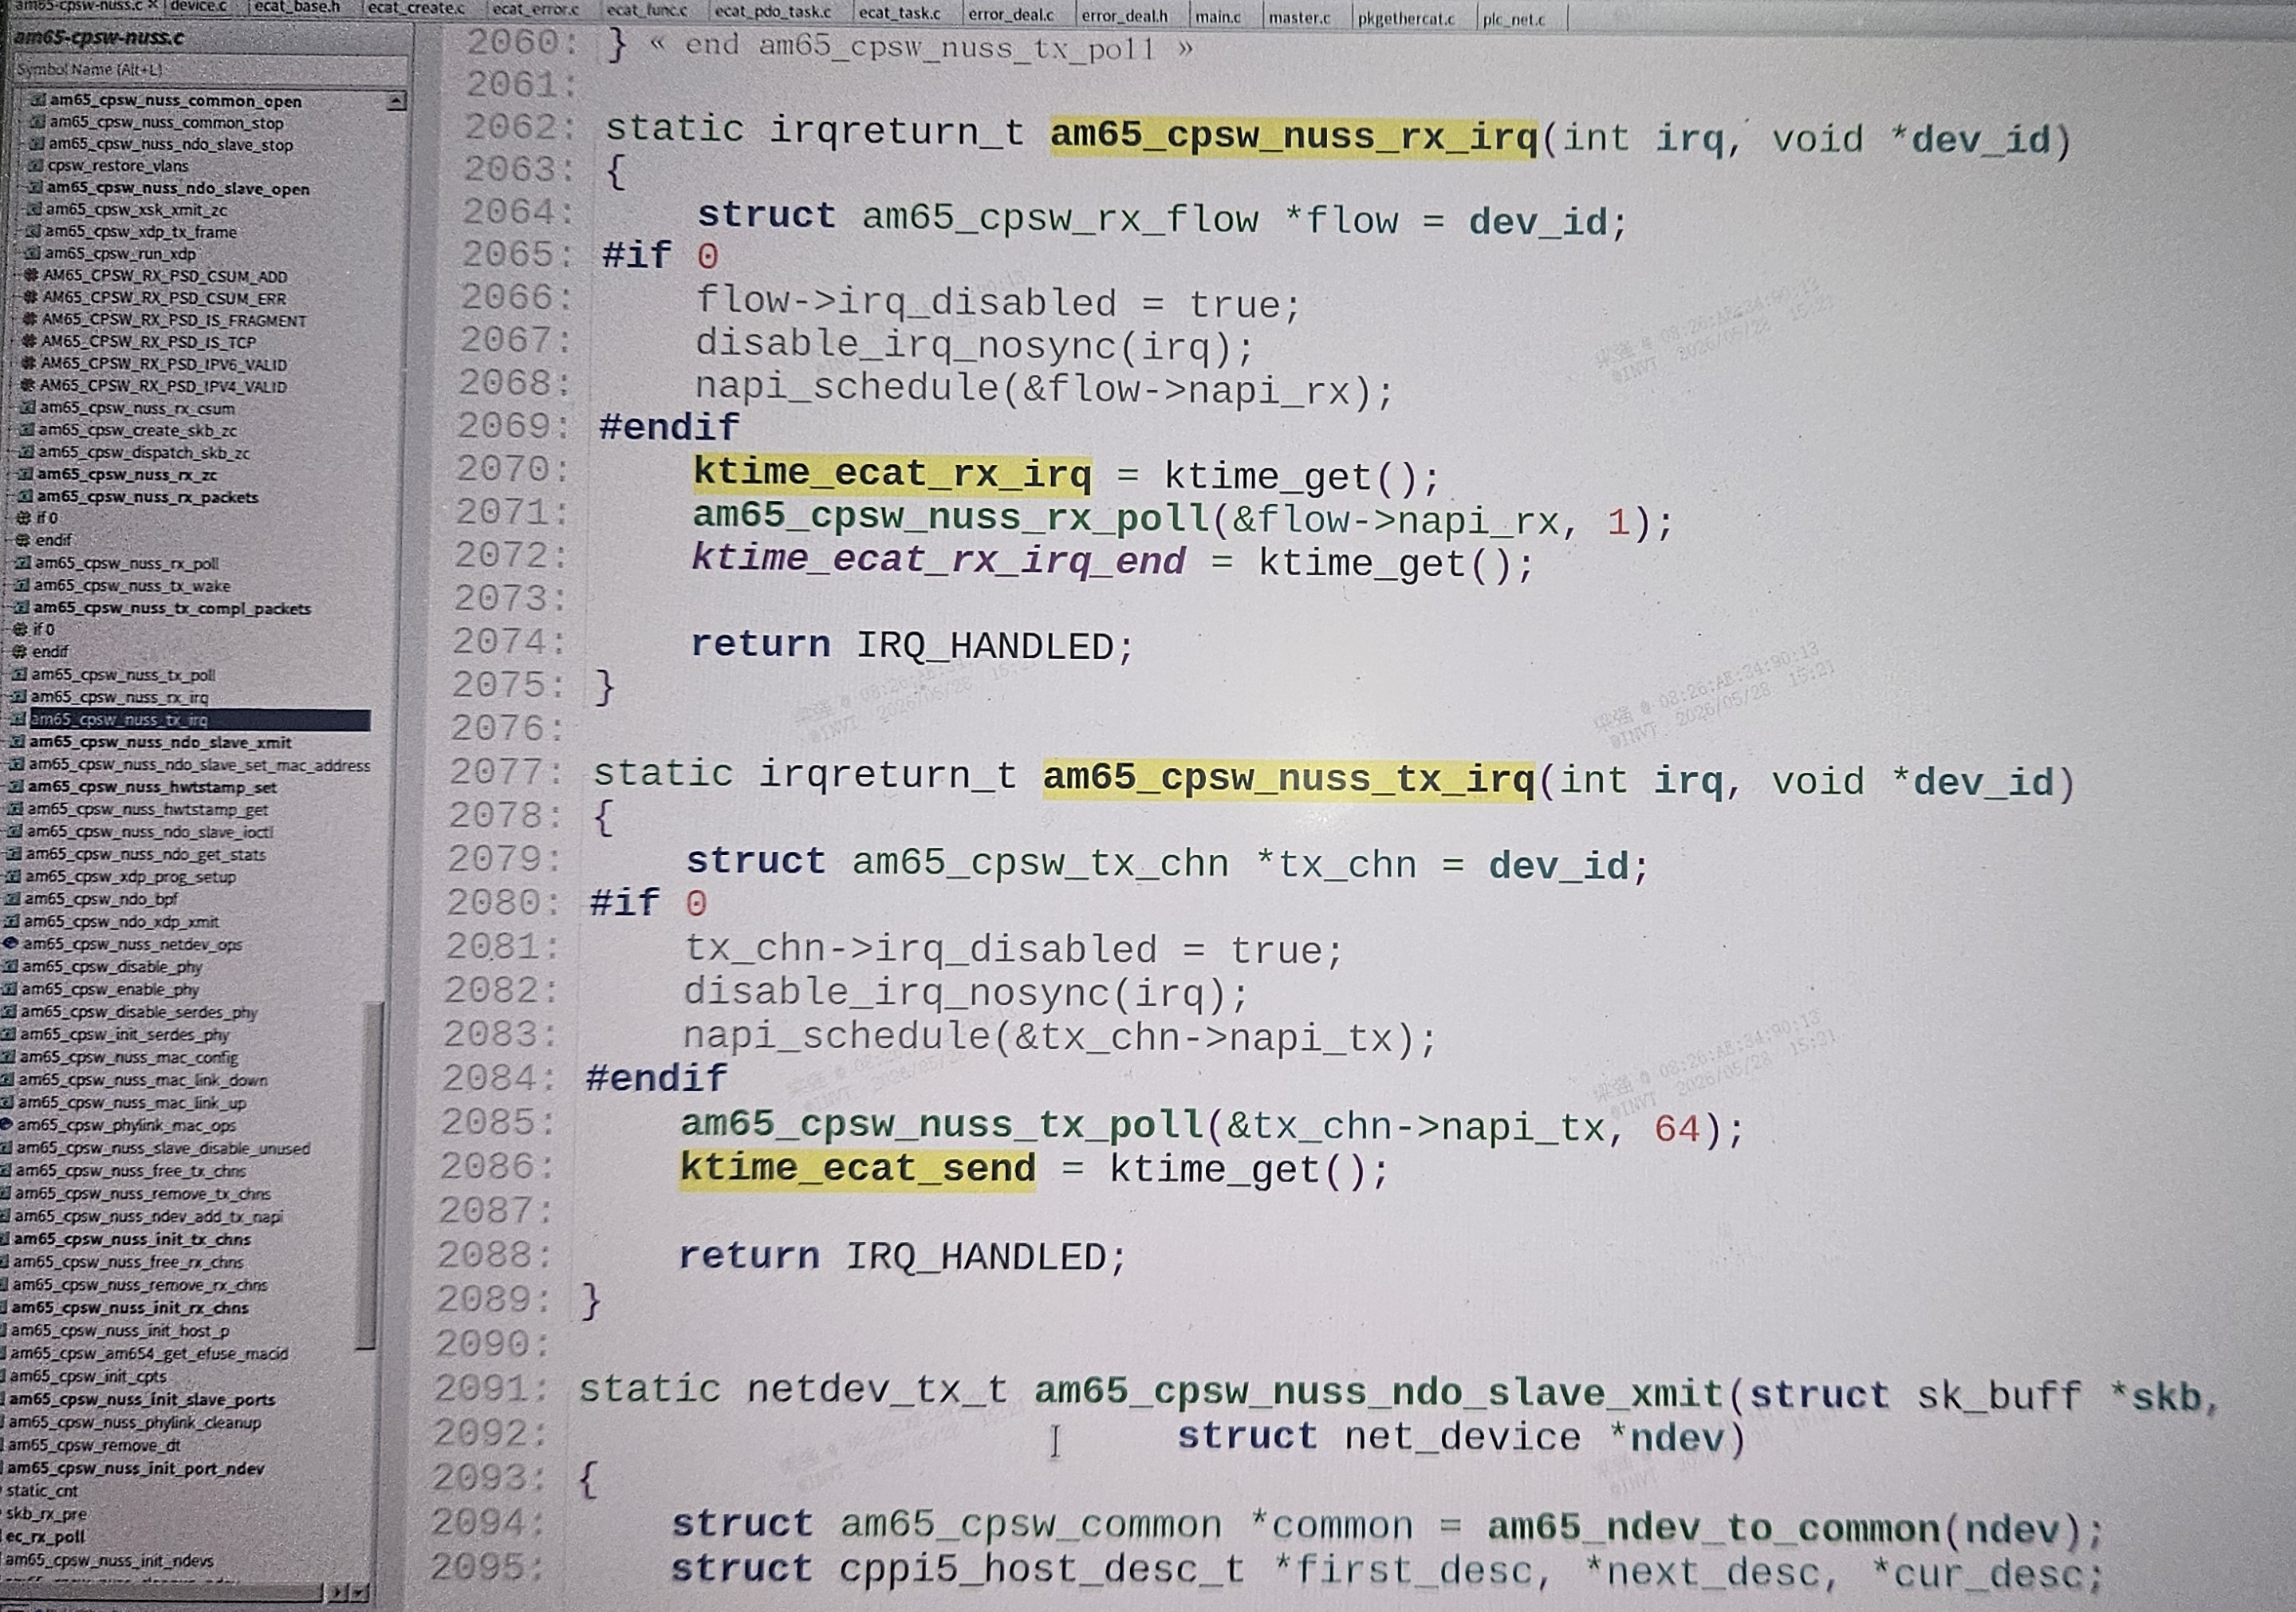2296x1612 pixels.
Task: Select highlighted am65_cpsw_nuss_tx_irq symbol entry
Action: tap(199, 719)
